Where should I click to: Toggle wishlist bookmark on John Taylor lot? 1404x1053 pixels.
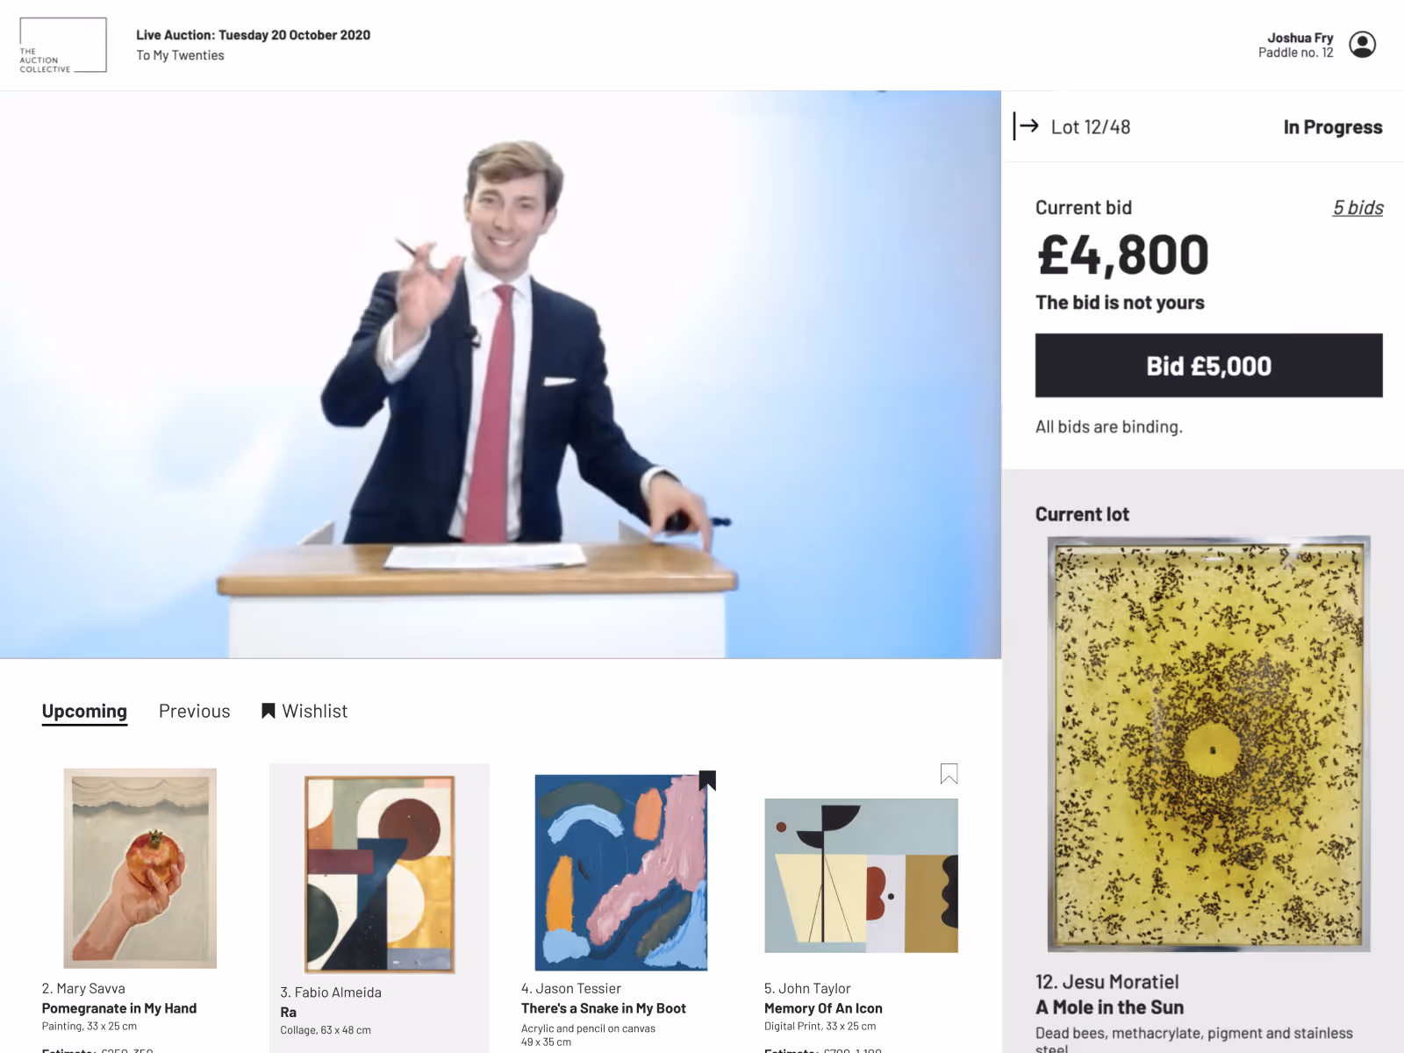(x=949, y=773)
